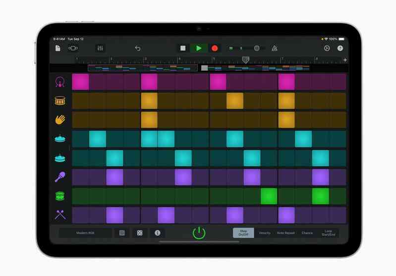Click the 9:41 AM clock text
Screen dimensions: 396x276
(59, 39)
